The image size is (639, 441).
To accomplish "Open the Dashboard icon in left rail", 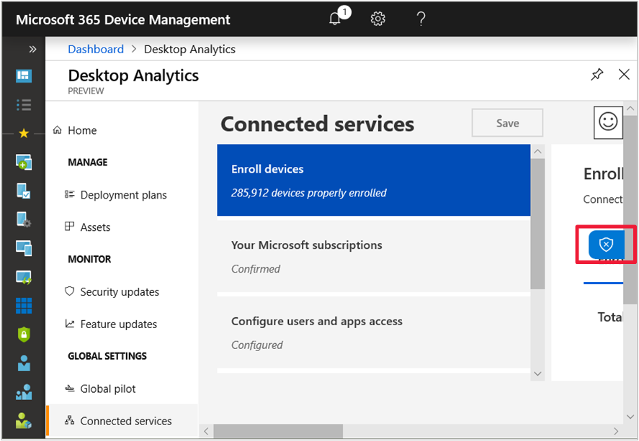I will pos(24,76).
